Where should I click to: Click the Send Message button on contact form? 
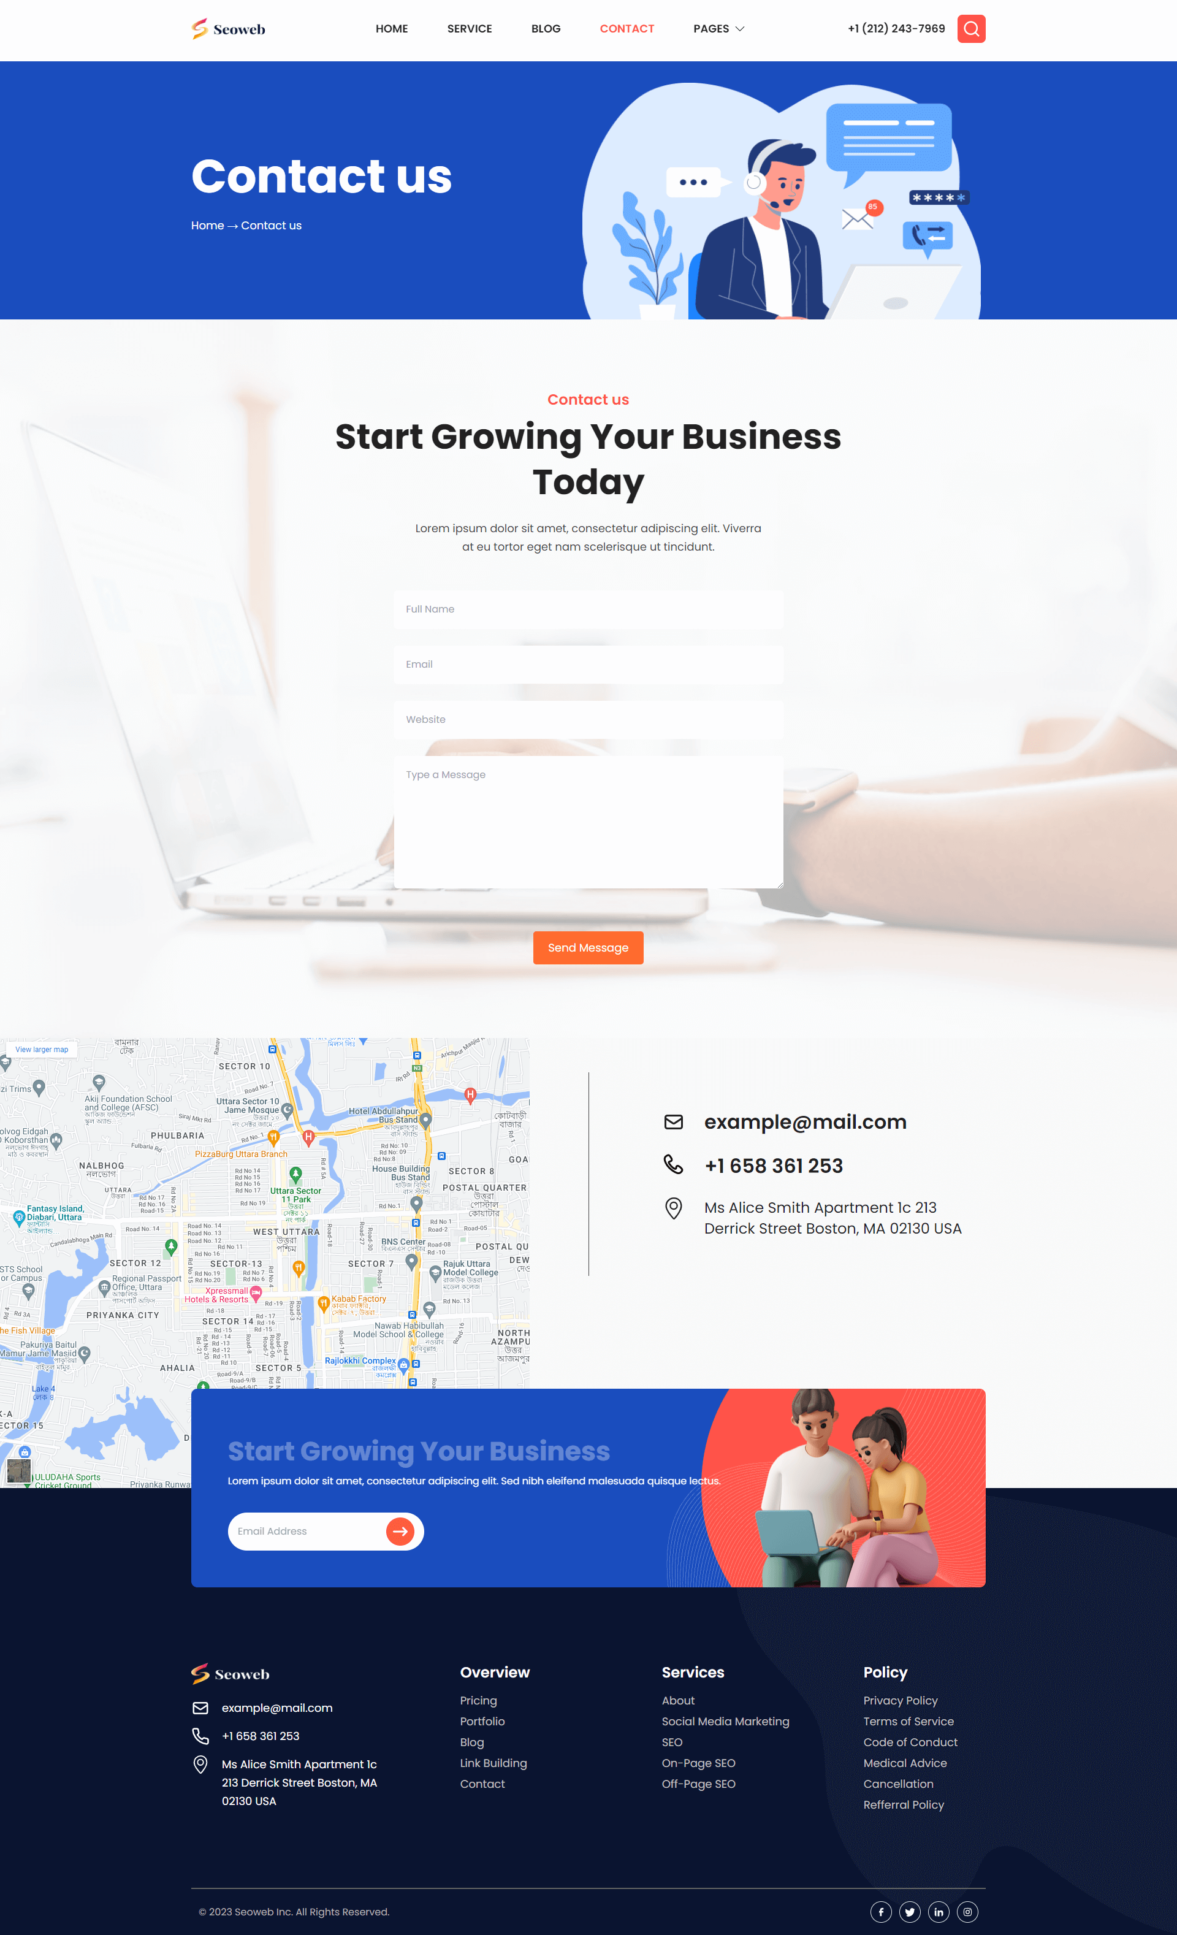pos(588,947)
